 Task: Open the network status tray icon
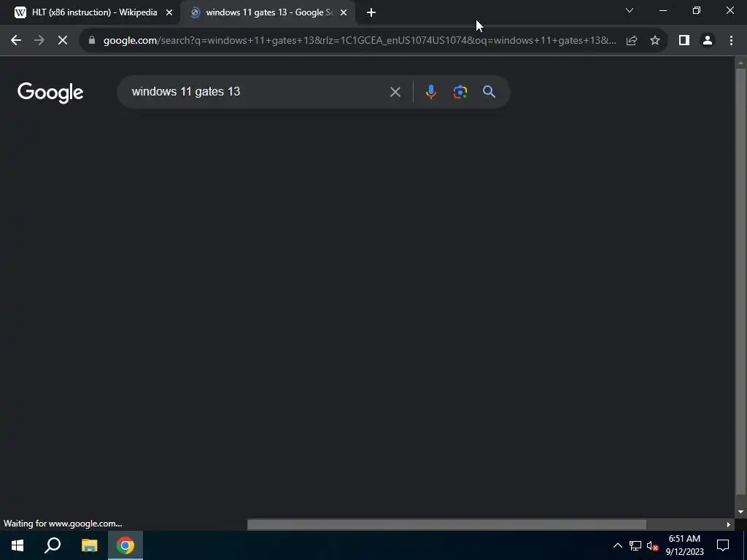click(635, 545)
